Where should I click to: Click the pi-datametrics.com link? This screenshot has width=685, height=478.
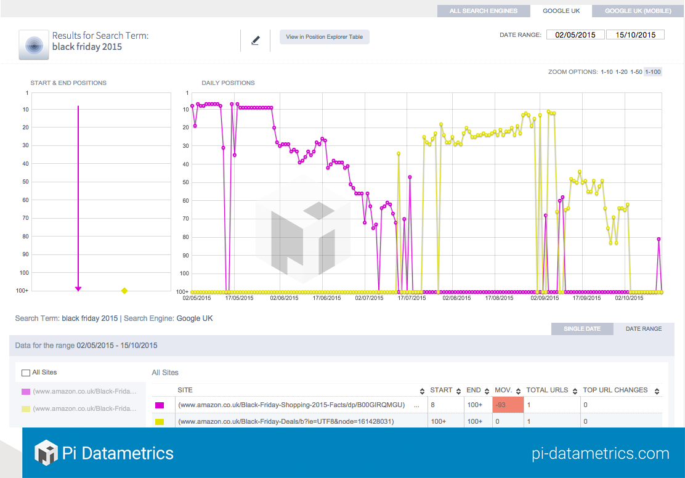[x=600, y=453]
